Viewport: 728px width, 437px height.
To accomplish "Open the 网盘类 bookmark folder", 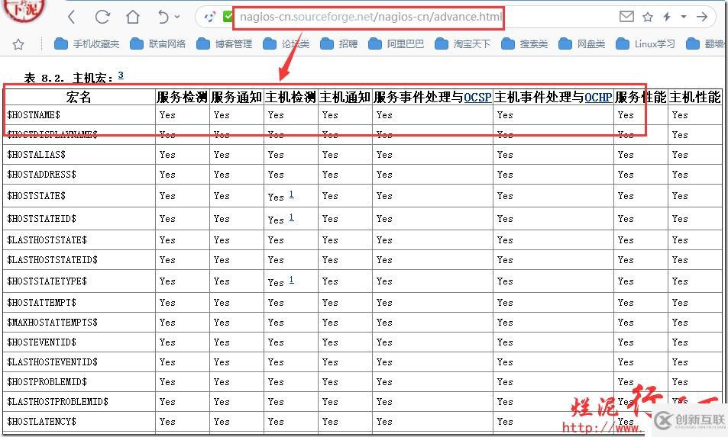I will coord(582,44).
